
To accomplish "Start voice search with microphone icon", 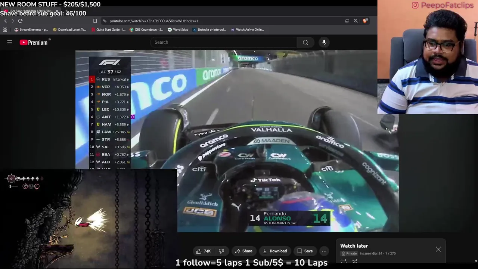I will pos(324,42).
